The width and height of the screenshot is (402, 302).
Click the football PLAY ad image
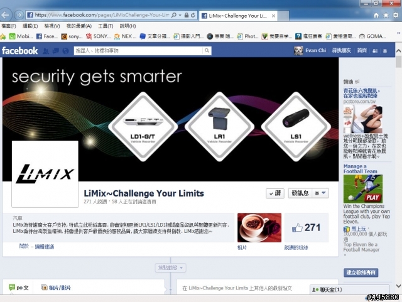(x=363, y=189)
